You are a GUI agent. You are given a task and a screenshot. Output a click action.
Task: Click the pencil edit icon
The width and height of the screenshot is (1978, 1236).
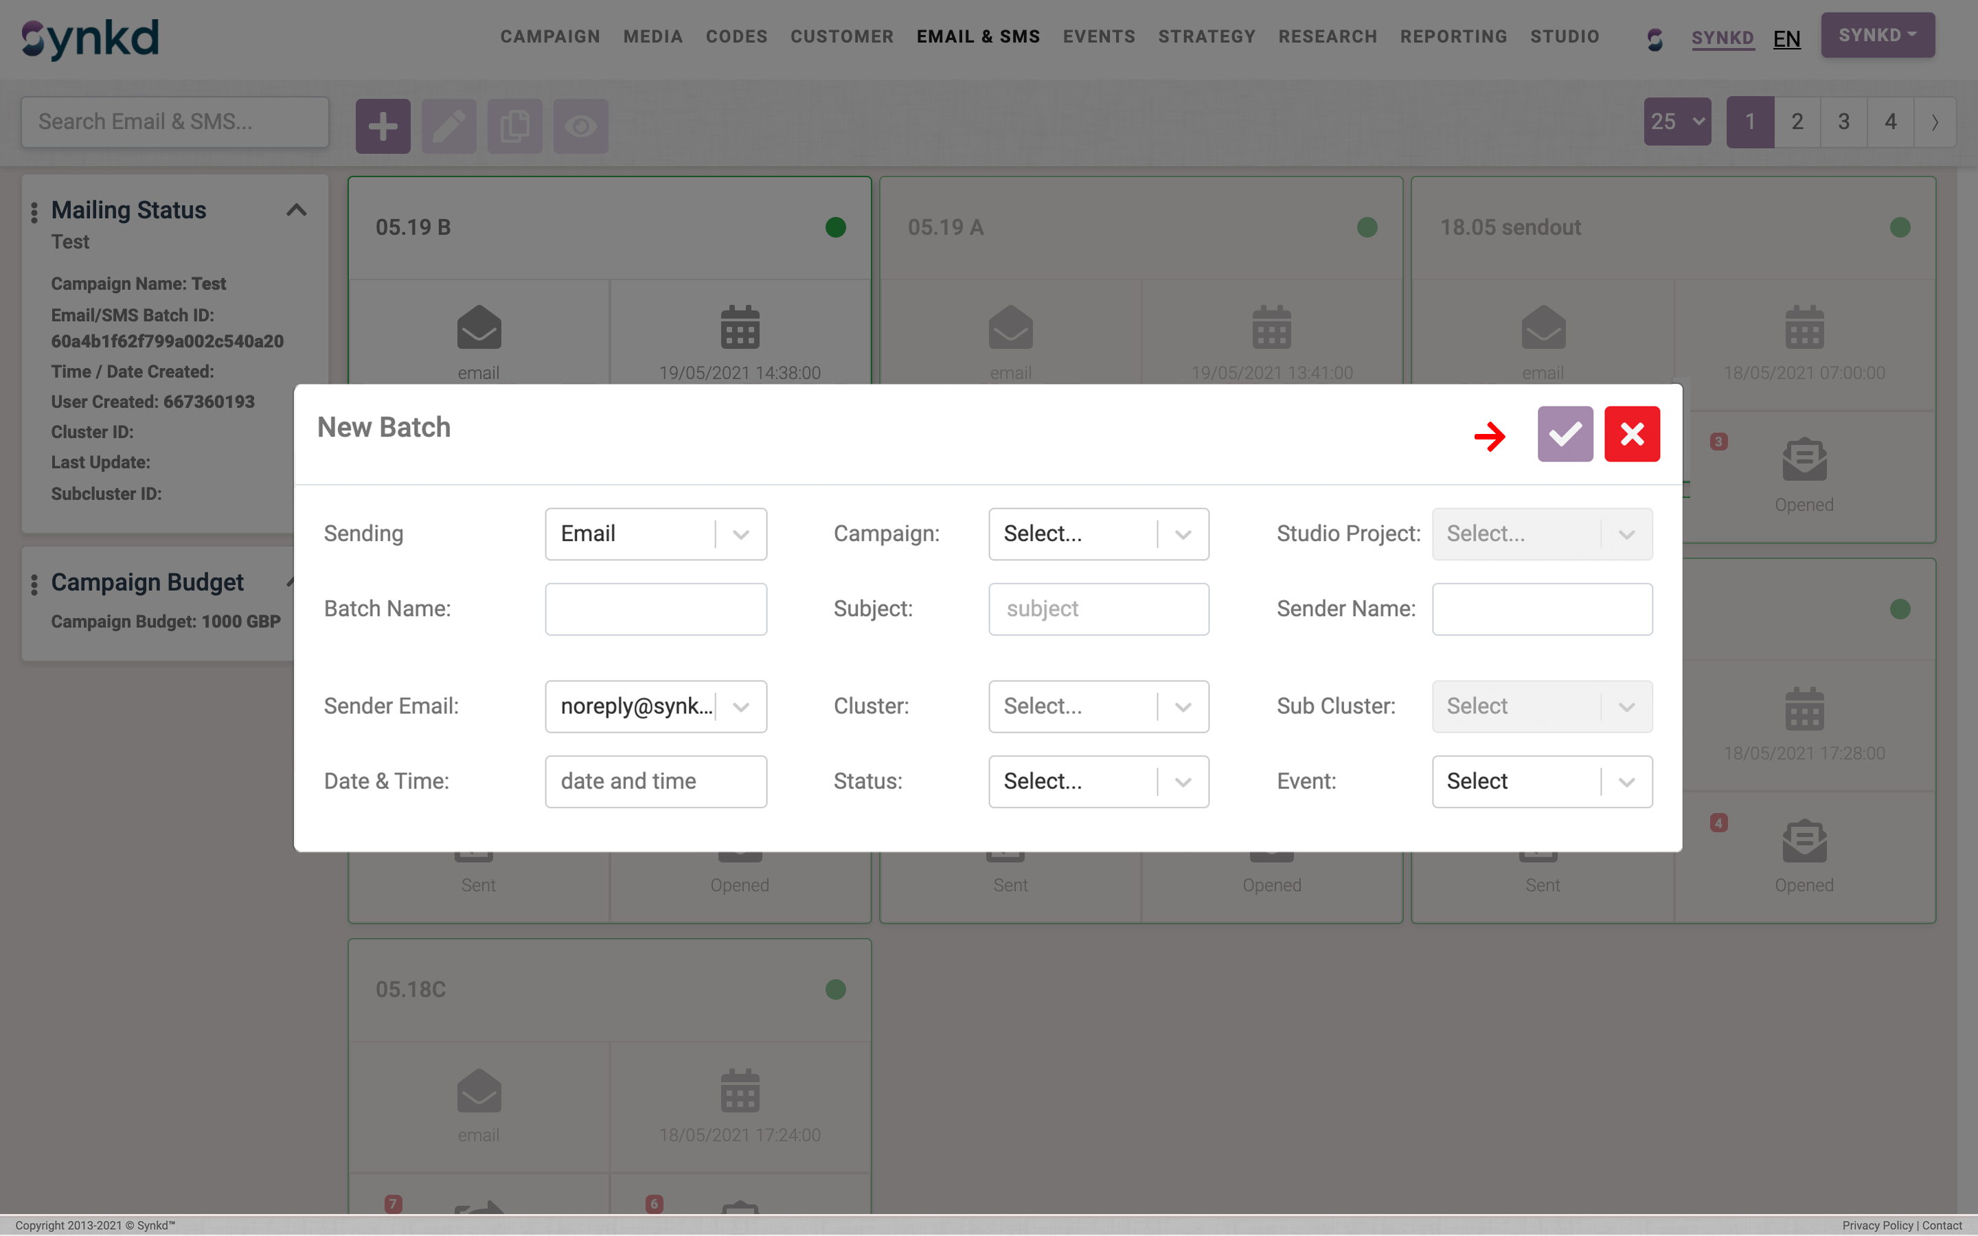tap(448, 127)
